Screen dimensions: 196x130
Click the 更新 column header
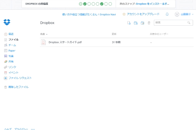point(114,34)
